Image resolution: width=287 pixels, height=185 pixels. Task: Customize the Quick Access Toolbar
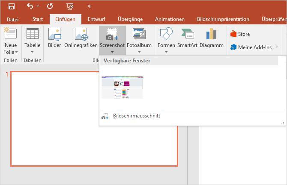(89, 6)
